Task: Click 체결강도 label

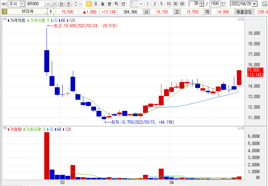Action: 244,12
